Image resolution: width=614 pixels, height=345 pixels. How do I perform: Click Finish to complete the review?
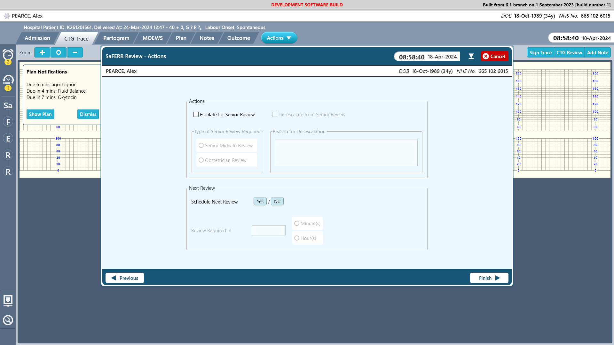[x=489, y=278]
